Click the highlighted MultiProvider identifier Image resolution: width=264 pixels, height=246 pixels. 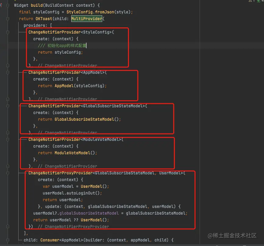87,19
